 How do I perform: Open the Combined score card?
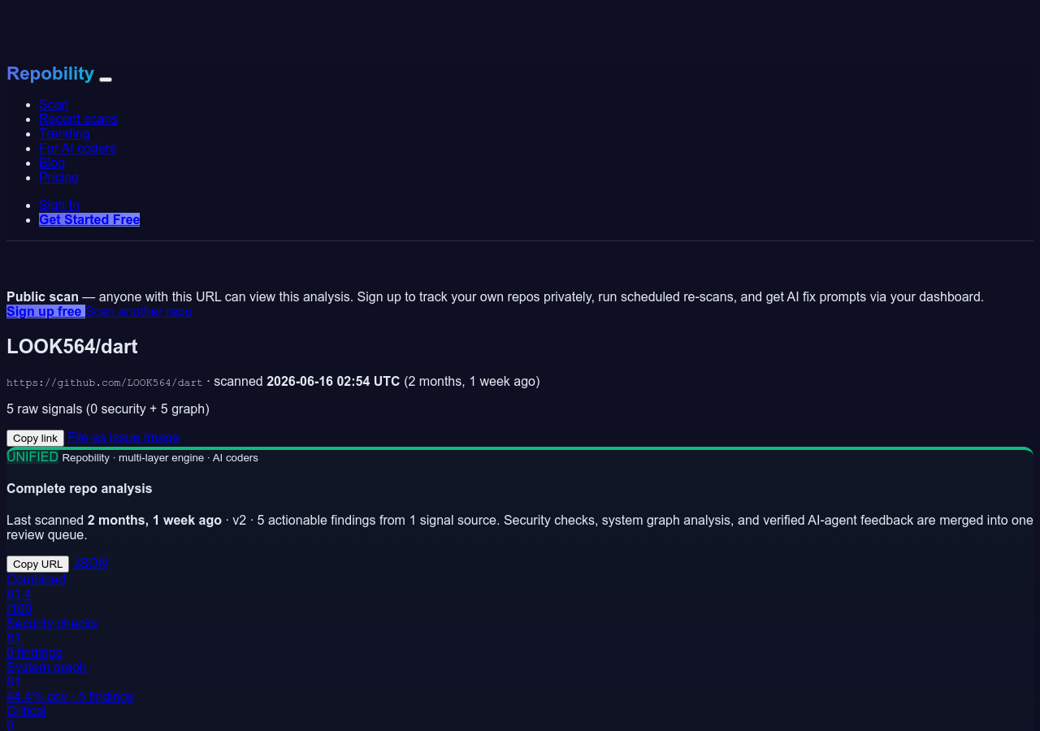pyautogui.click(x=36, y=594)
